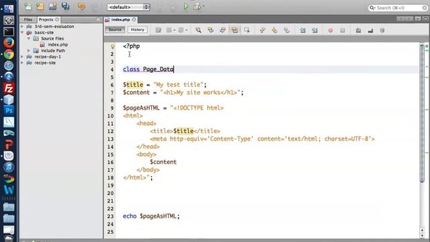
Task: Select the Projects panel tab
Action: (46, 19)
